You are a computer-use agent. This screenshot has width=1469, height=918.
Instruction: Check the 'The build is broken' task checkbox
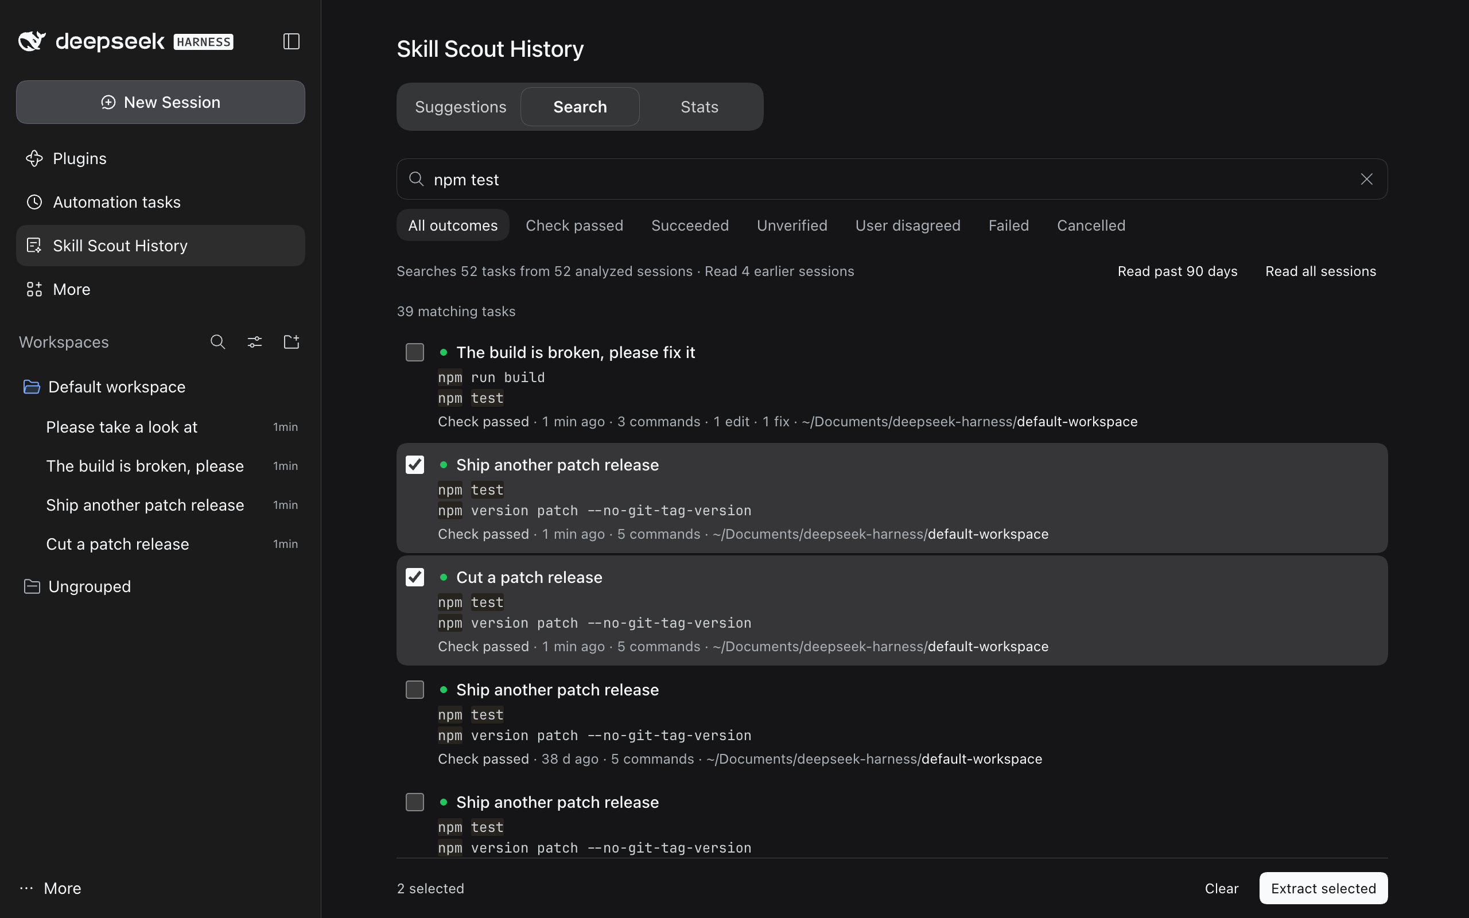(415, 352)
